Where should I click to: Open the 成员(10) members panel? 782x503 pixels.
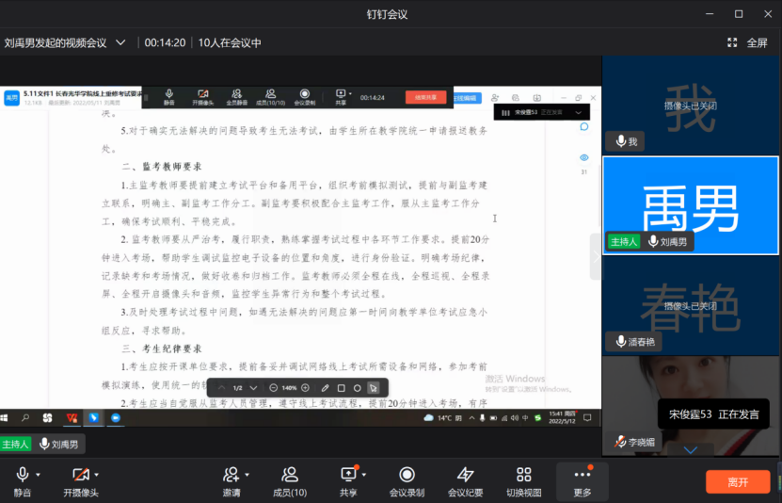pos(290,481)
